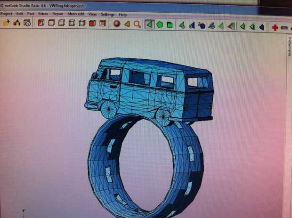Click the green triangle with pink corner icon

click(x=221, y=26)
